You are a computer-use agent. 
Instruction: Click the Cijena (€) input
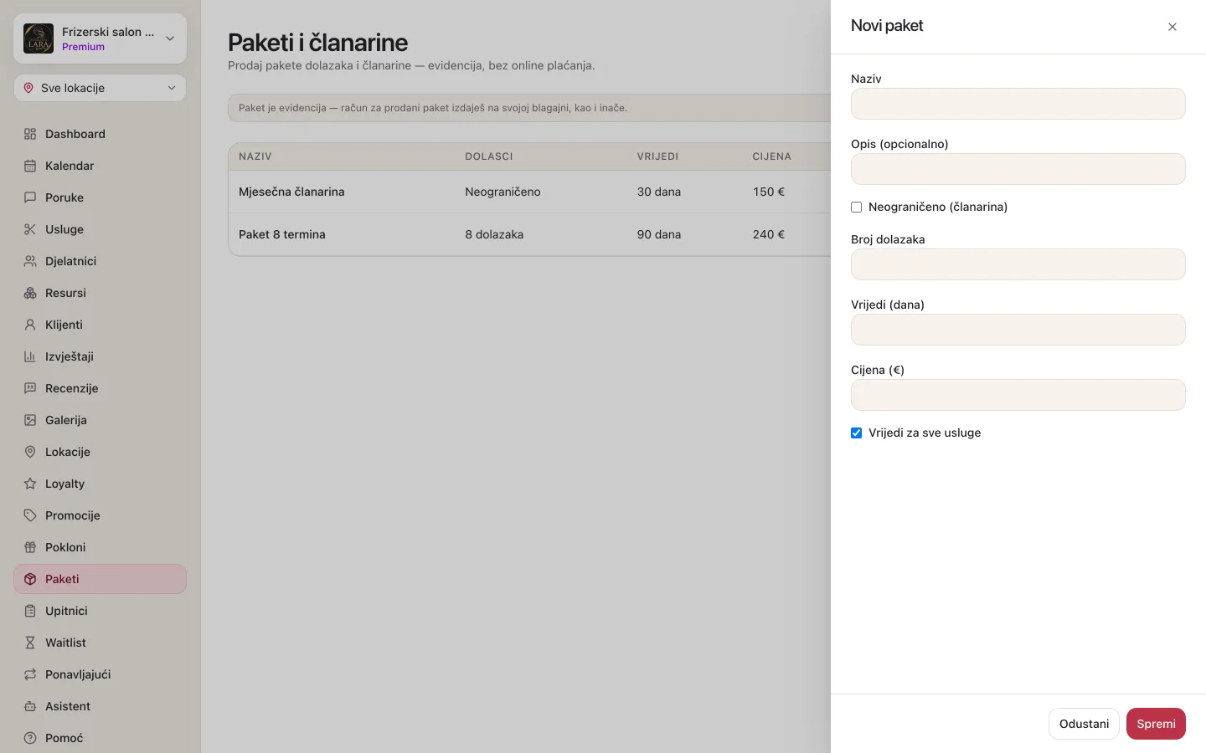[x=1018, y=395]
